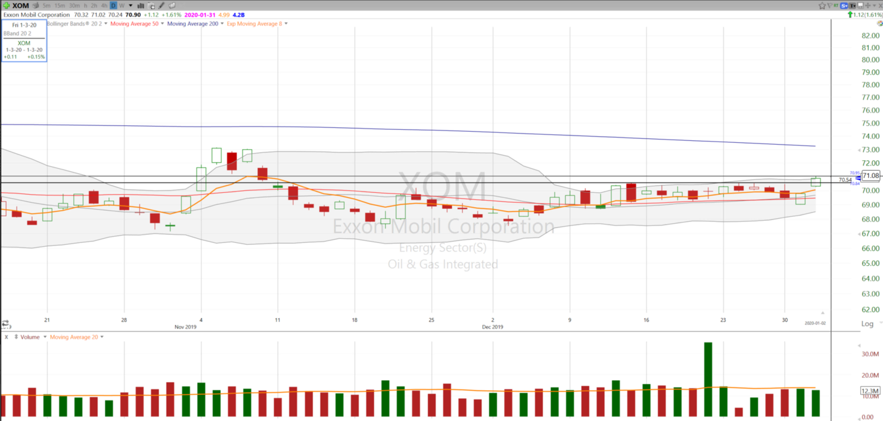Click the green plus add-symbol icon

click(6, 6)
